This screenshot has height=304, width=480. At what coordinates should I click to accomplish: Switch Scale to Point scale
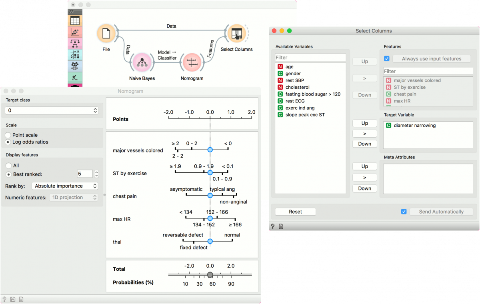pyautogui.click(x=7, y=135)
